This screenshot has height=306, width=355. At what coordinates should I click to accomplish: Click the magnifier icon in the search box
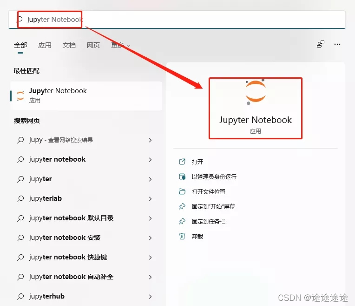20,20
